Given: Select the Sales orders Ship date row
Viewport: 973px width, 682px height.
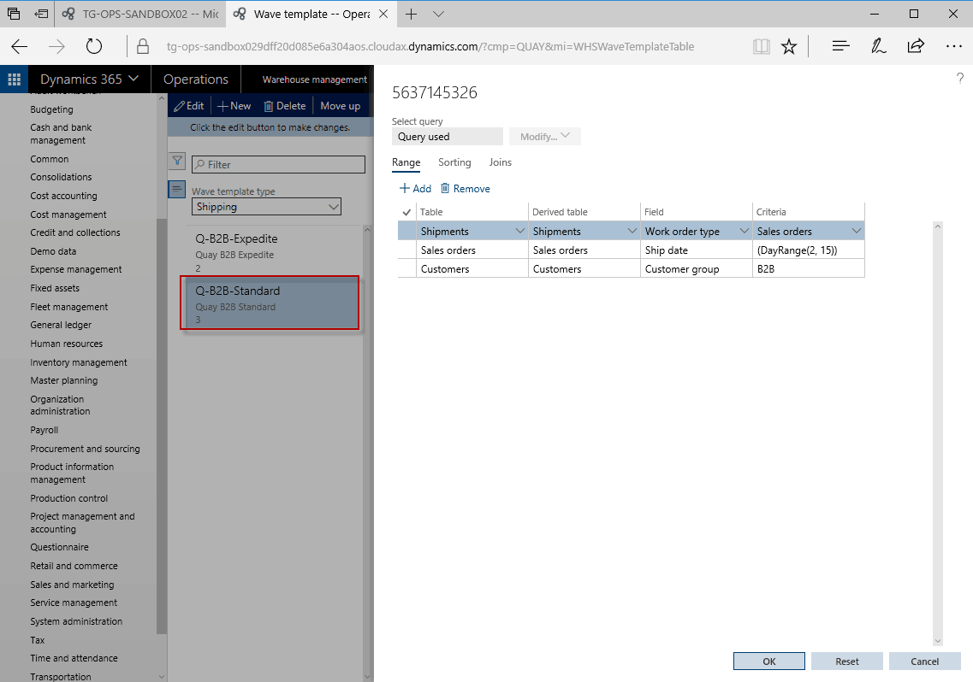Looking at the screenshot, I should coord(631,250).
